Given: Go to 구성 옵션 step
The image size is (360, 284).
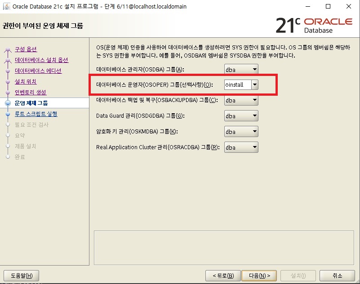Looking at the screenshot, I should tap(26, 49).
